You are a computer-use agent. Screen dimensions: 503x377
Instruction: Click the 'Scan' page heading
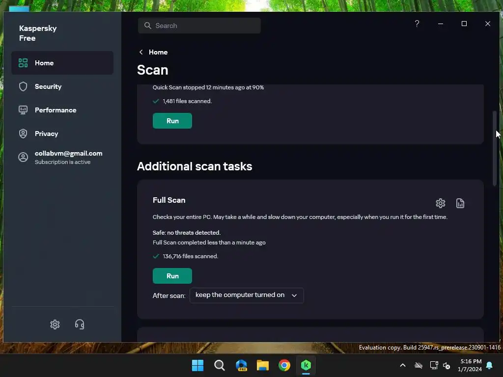(x=153, y=70)
